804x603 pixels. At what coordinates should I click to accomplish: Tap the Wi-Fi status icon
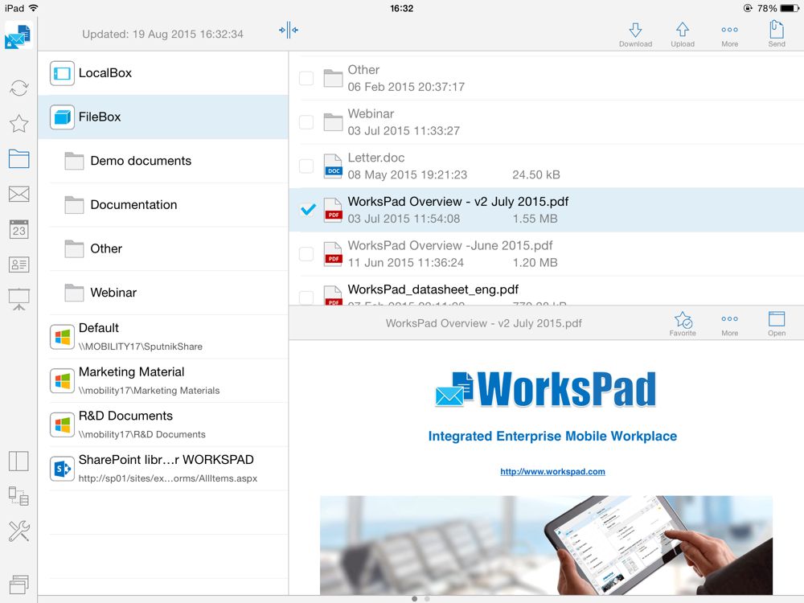click(33, 8)
